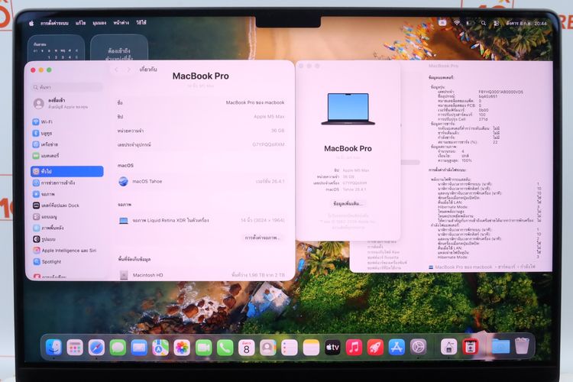Click the battery icon in the menu bar
Image resolution: width=573 pixels, height=382 pixels.
point(471,23)
